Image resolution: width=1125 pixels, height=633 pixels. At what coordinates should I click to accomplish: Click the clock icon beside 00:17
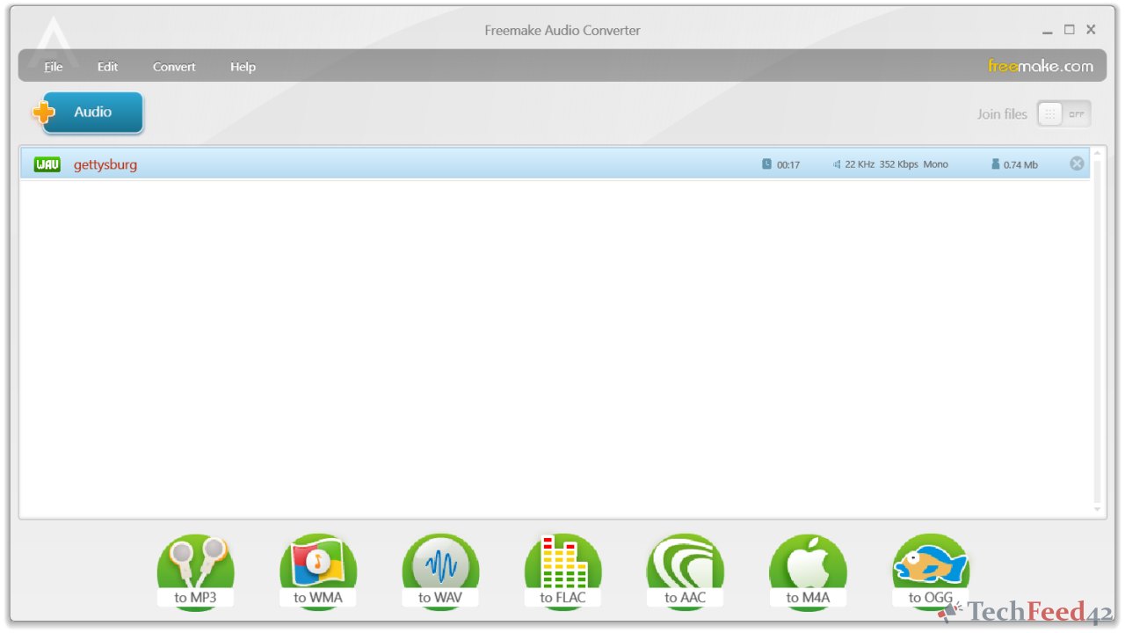[766, 164]
